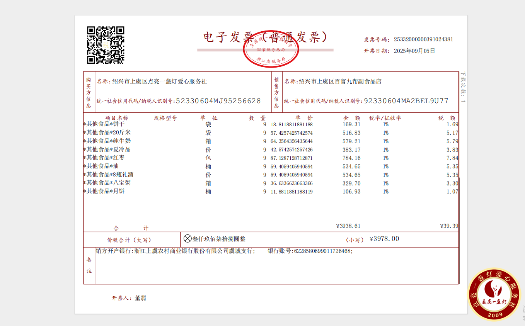Screen dimensions: 525x326
Task: Click the subtotal amount ¥3938.61
Action: 348,226
